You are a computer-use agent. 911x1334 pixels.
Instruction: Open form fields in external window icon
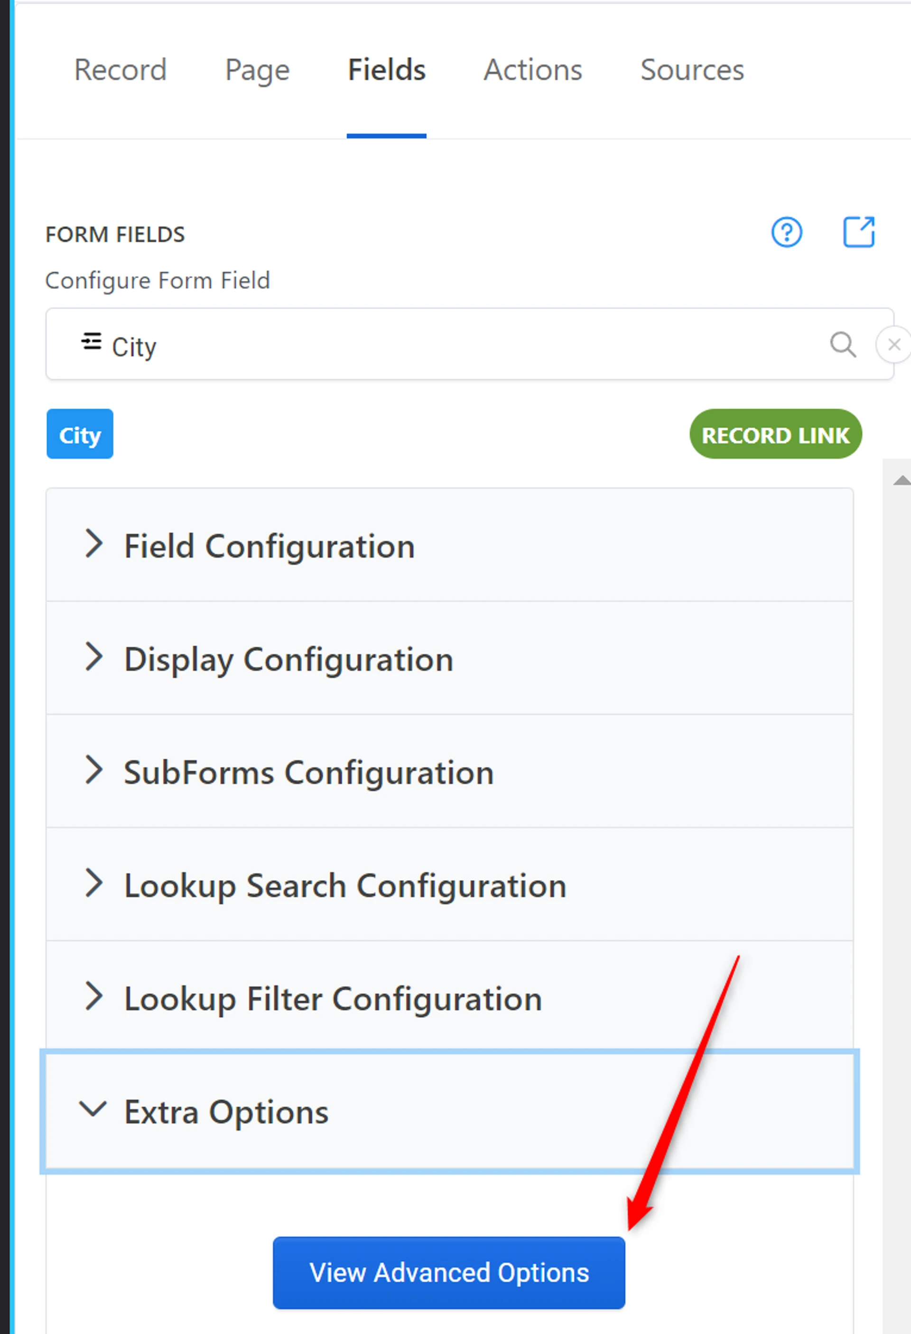[x=858, y=232]
